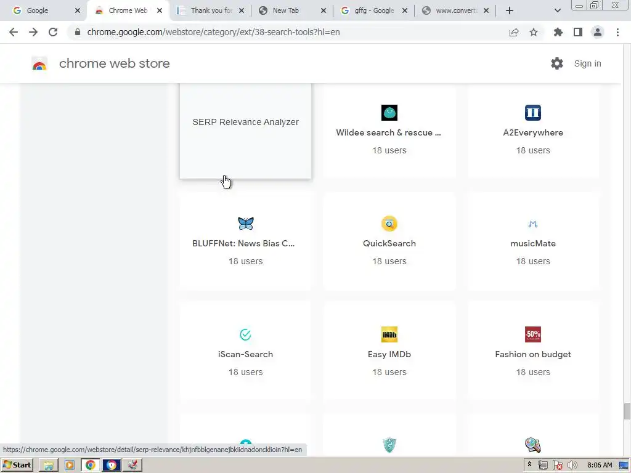Open the QuickSearch extension title
This screenshot has height=473, width=631.
389,243
